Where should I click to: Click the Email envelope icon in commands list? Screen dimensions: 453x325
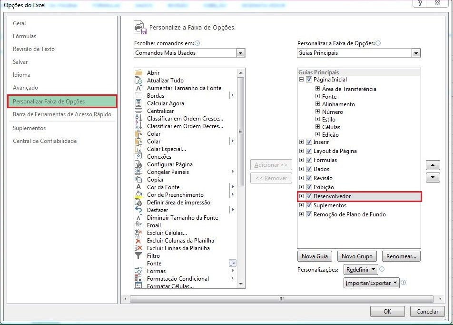[x=138, y=225]
